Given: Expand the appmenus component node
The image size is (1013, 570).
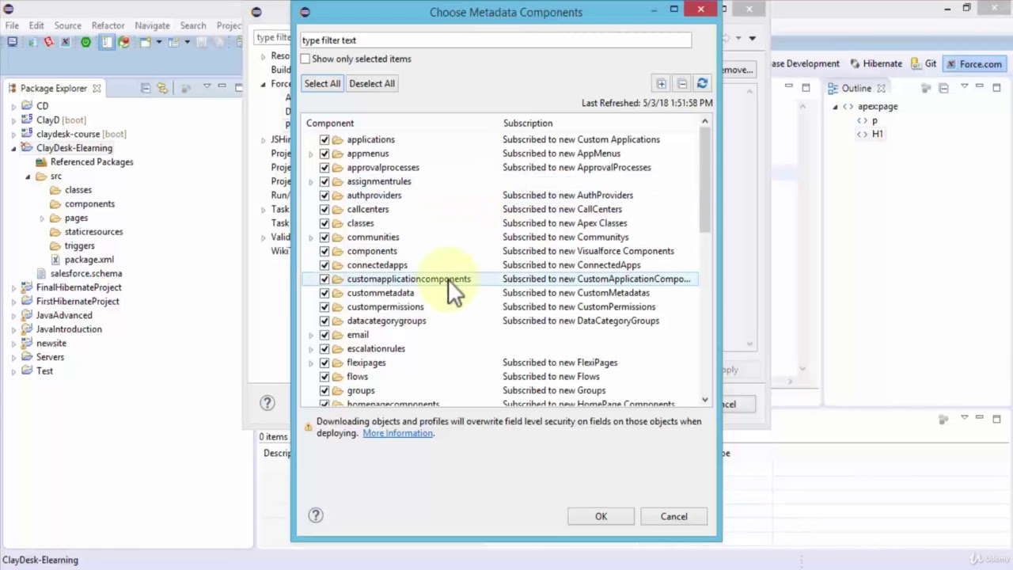Looking at the screenshot, I should (x=311, y=154).
